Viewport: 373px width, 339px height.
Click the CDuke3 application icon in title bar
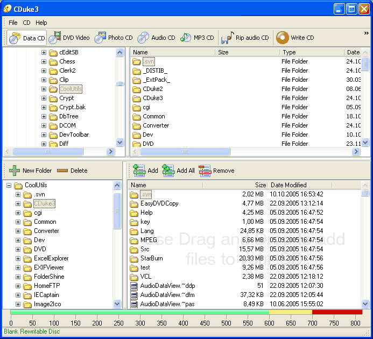(x=8, y=9)
